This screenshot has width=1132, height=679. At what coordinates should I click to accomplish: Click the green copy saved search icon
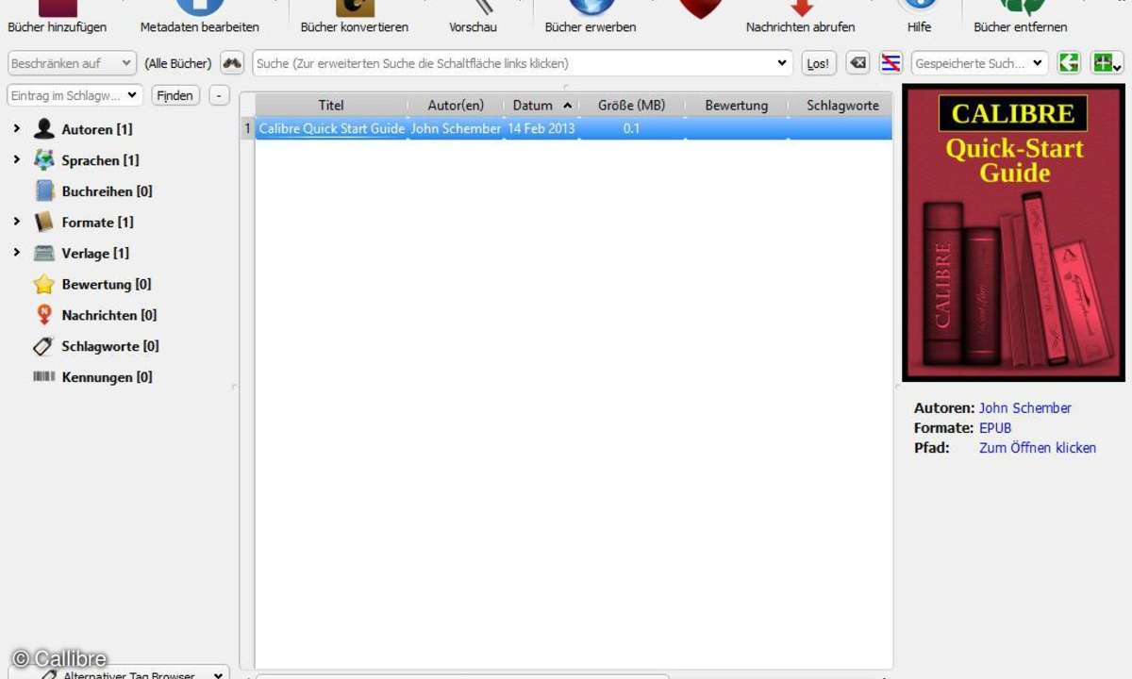click(1069, 63)
